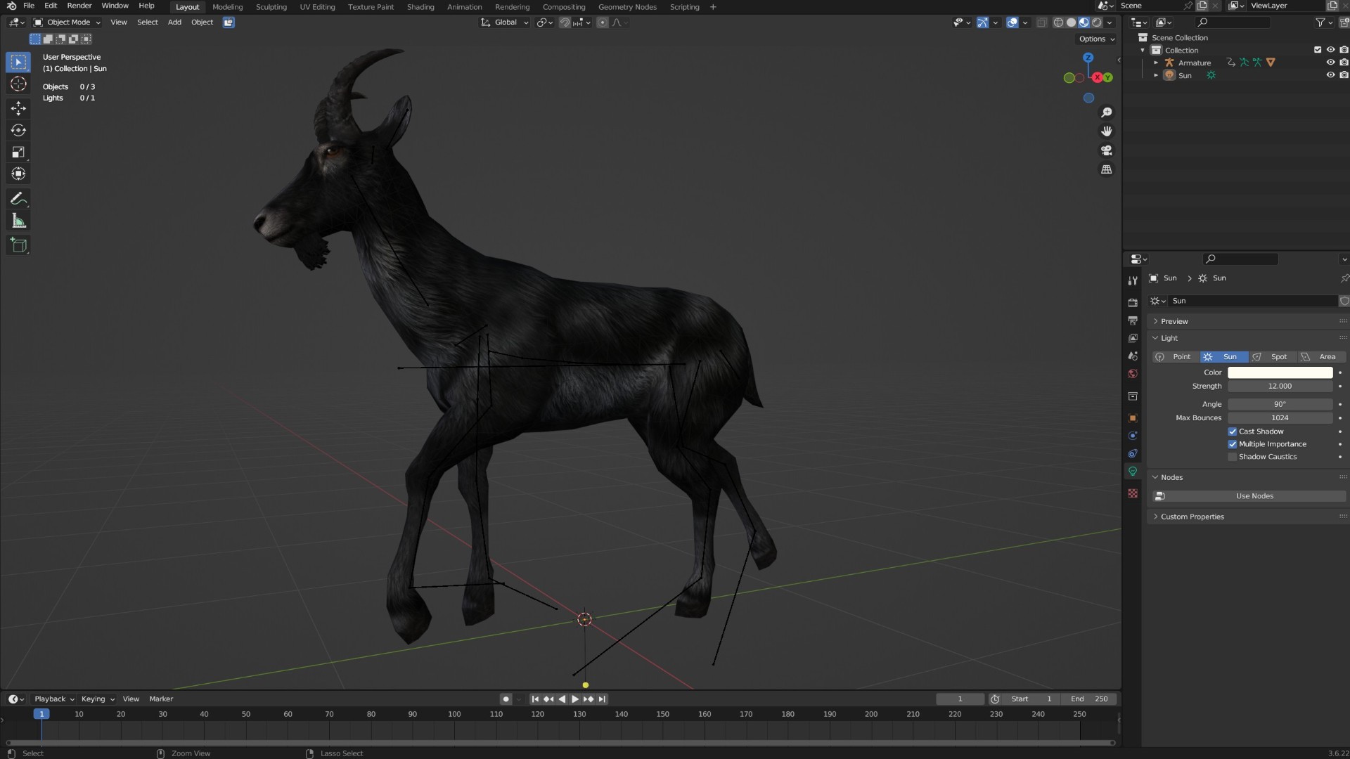This screenshot has width=1350, height=759.
Task: Toggle snapping magnet in header
Action: (x=565, y=22)
